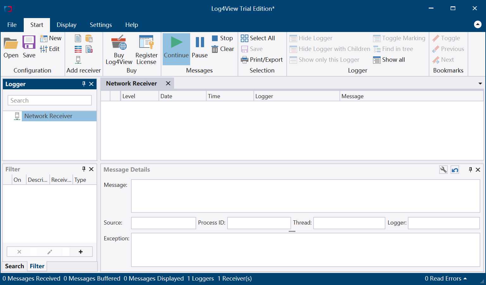Open a configuration with the folder icon

(x=11, y=47)
